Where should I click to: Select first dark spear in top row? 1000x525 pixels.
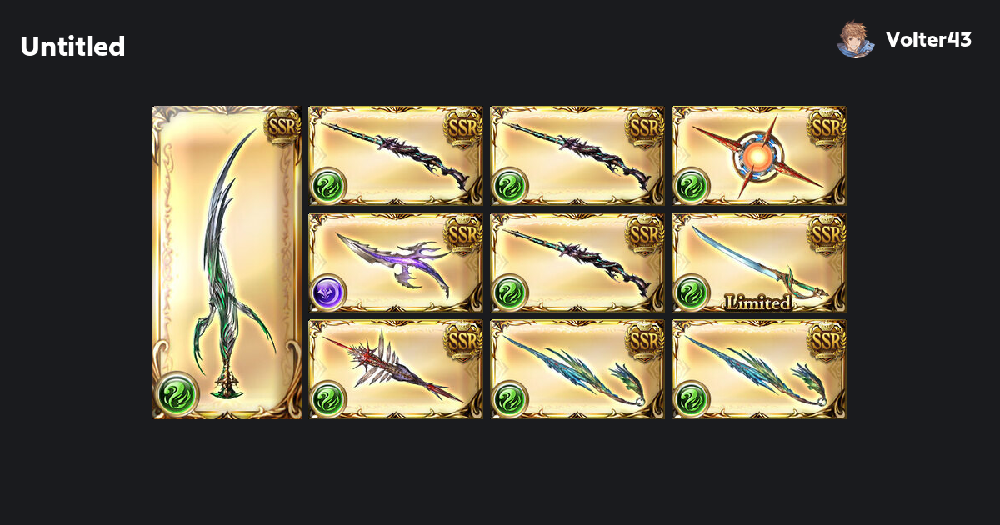396,156
